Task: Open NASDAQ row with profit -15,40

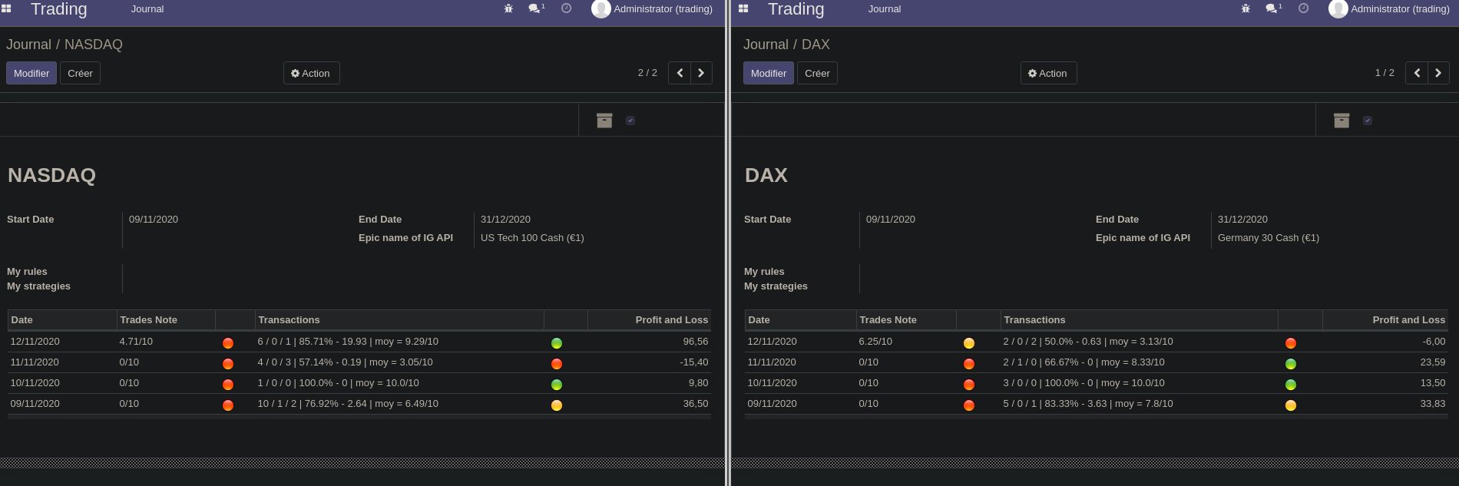Action: (359, 362)
